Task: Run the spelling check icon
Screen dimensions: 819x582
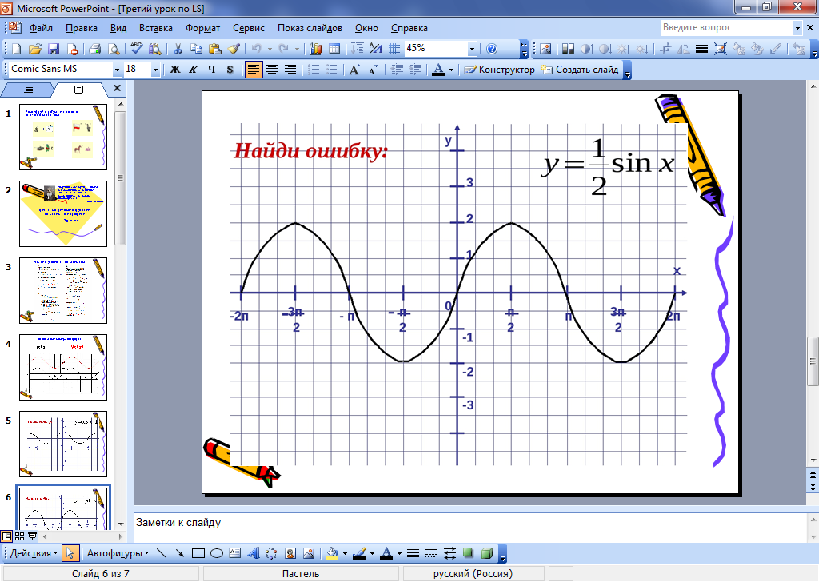Action: 136,49
